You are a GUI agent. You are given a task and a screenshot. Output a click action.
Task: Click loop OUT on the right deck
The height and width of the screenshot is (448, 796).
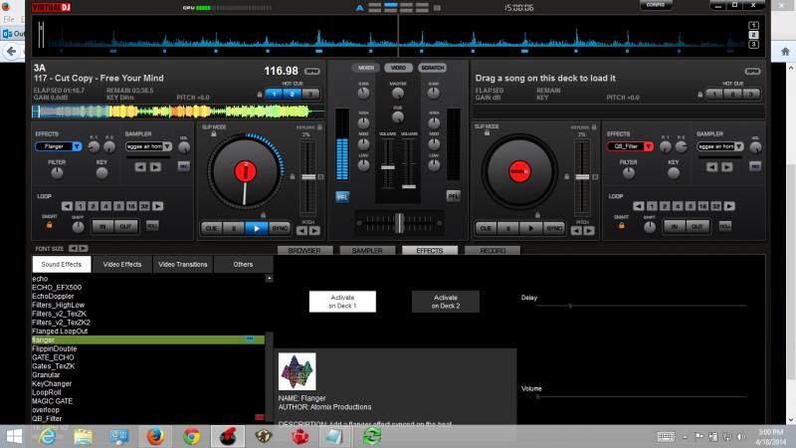[697, 227]
